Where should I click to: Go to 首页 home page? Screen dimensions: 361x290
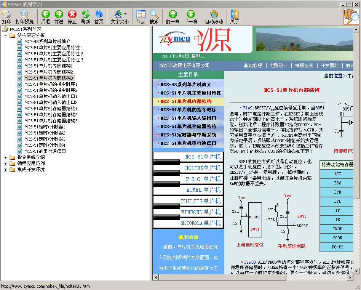pos(99,17)
